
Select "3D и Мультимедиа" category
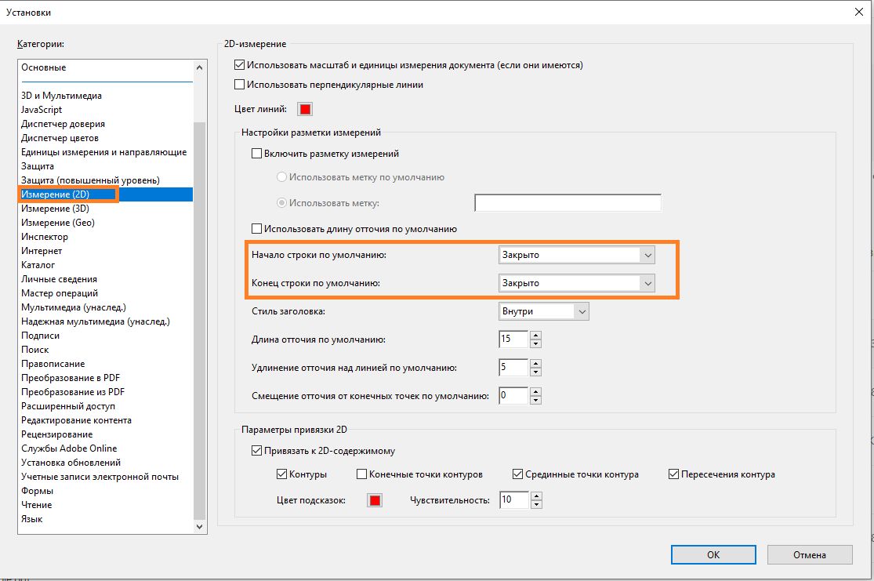tap(61, 96)
